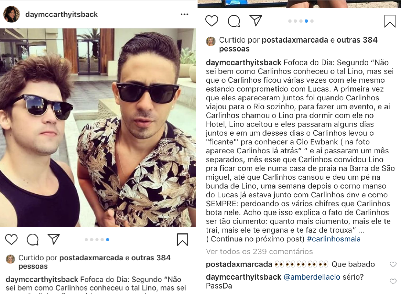The width and height of the screenshot is (401, 294).
Task: Select active blue carousel dot on left post
Action: (107, 240)
